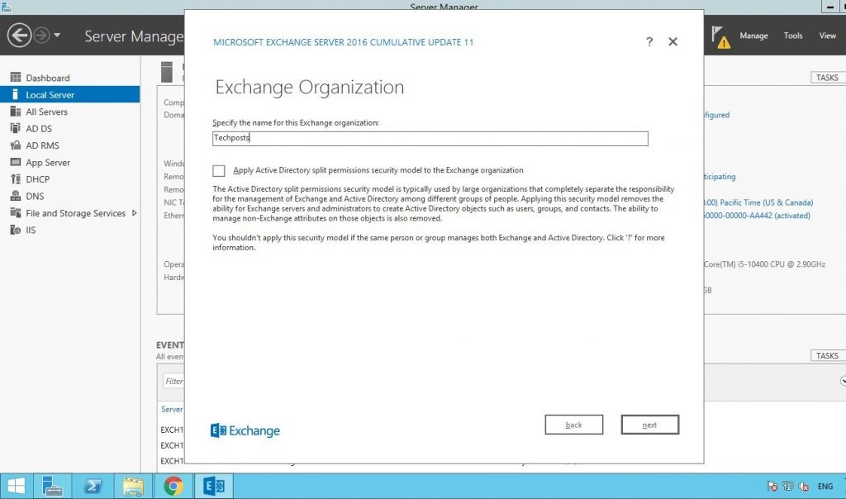
Task: Open the Windows Start button
Action: [x=17, y=486]
